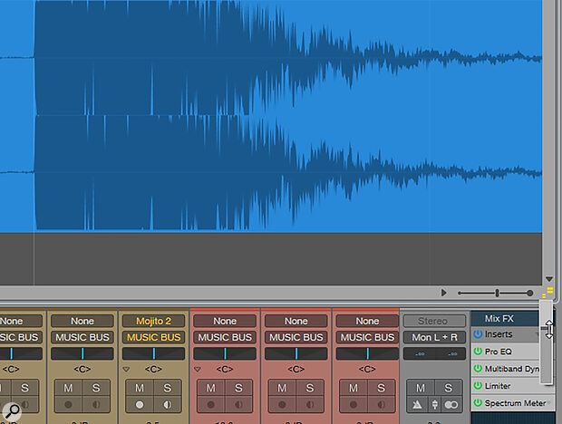Expand the triangle on the first red channel

point(198,370)
